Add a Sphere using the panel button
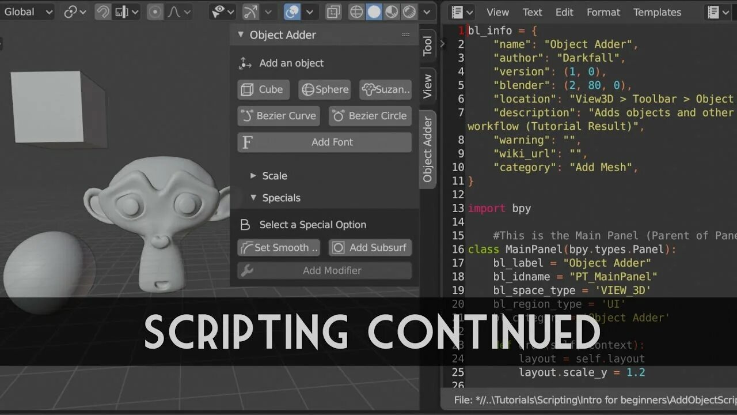737x415 pixels. coord(325,89)
